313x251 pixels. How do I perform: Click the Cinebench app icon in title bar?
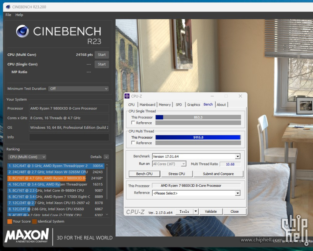coord(8,7)
